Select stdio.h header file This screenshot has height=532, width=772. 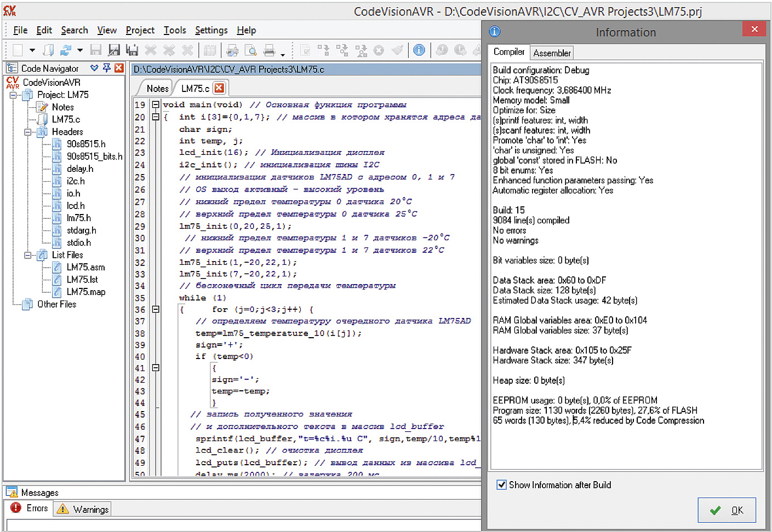79,242
